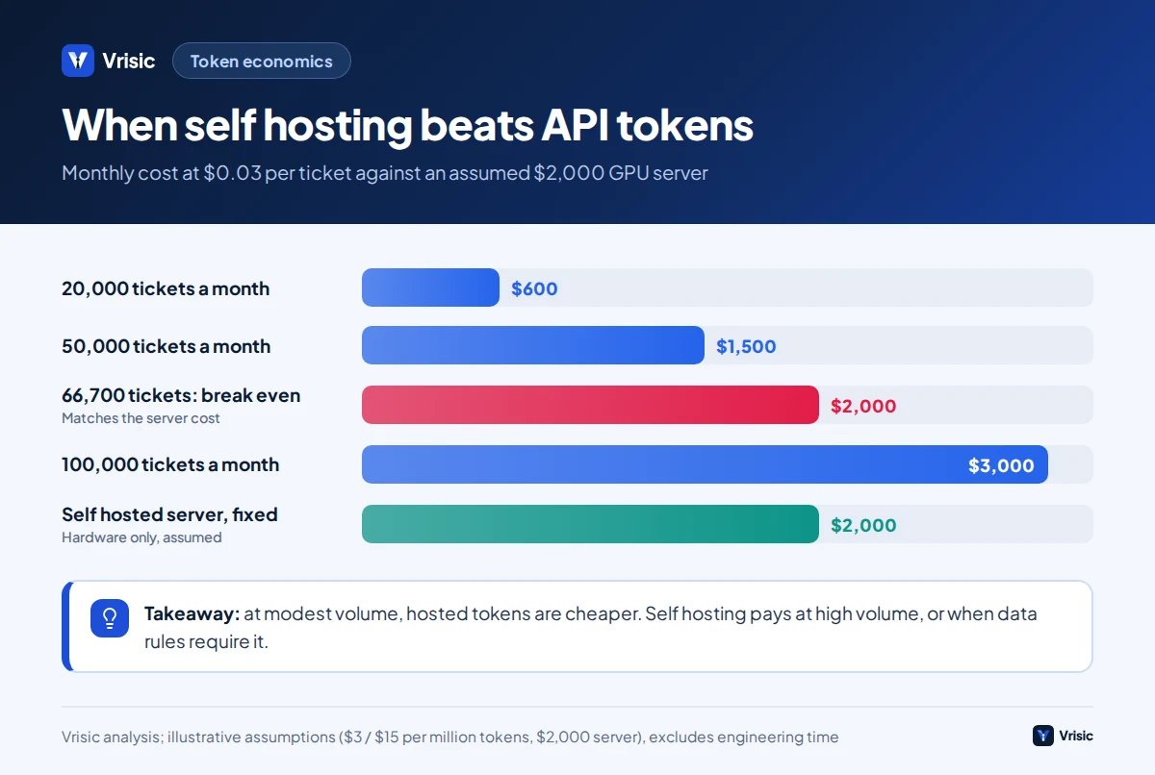This screenshot has height=775, width=1155.
Task: Click the headline 'When self hosting beats API tokens'
Action: [x=407, y=125]
